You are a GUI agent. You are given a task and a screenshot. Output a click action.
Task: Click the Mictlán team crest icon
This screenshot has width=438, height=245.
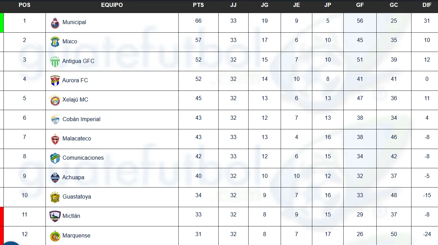pyautogui.click(x=55, y=216)
